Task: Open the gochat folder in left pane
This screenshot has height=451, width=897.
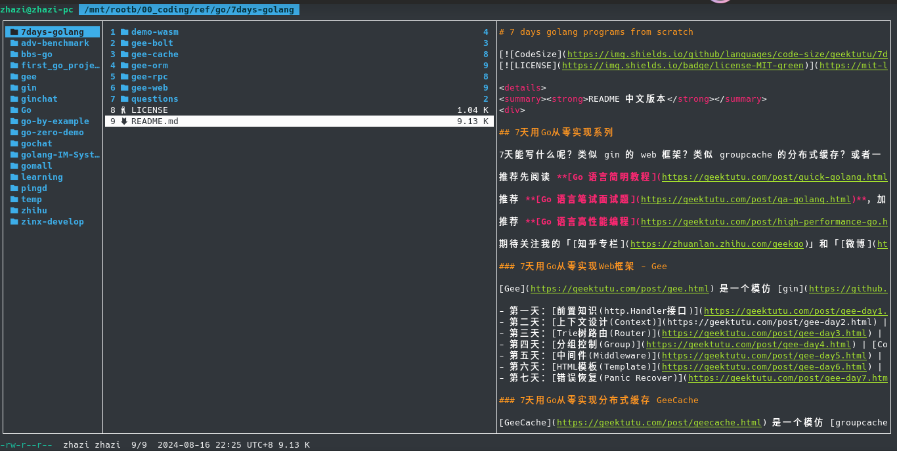Action: pyautogui.click(x=36, y=144)
